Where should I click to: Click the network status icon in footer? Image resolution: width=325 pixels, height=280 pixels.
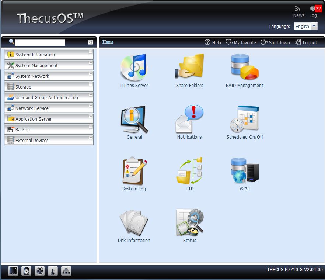[x=66, y=271]
